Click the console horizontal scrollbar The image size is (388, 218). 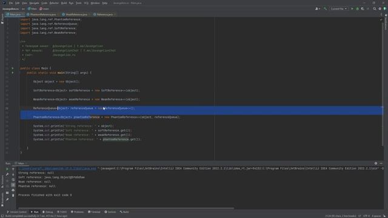(125, 208)
